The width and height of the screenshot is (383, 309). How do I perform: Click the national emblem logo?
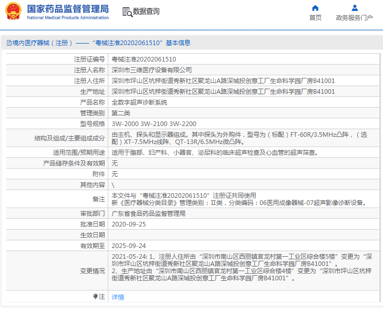13,11
